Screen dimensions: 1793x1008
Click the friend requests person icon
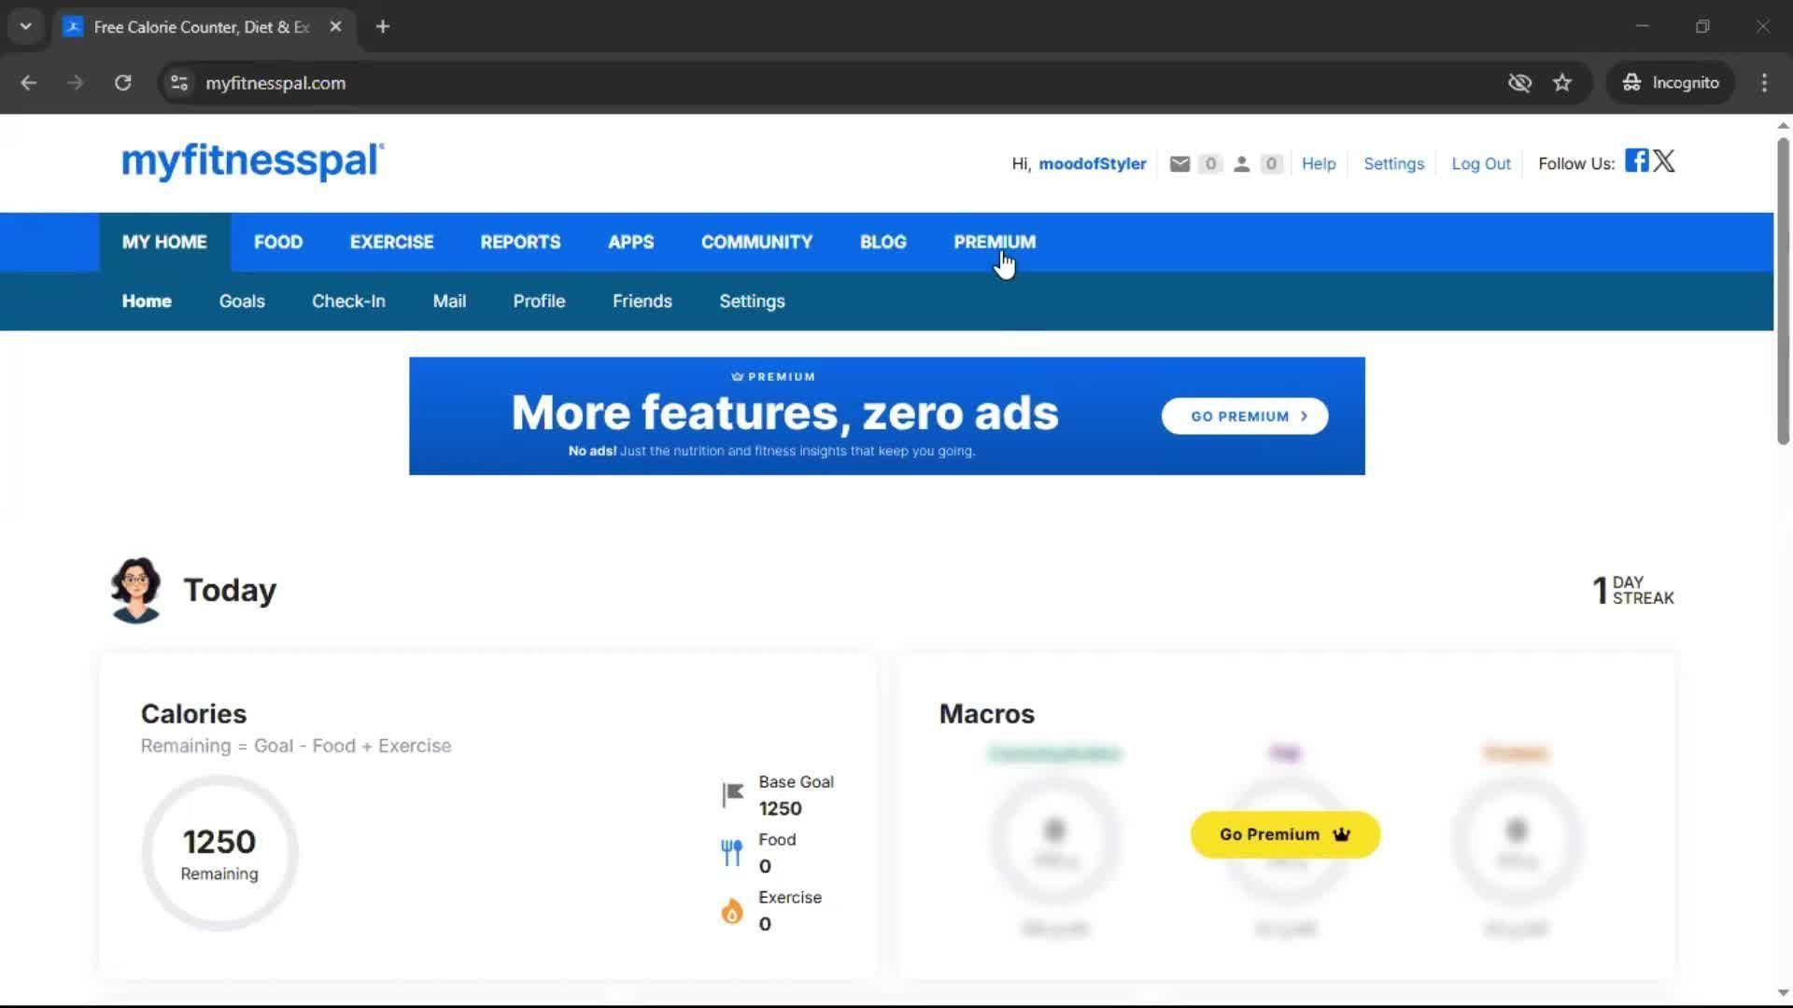coord(1241,164)
